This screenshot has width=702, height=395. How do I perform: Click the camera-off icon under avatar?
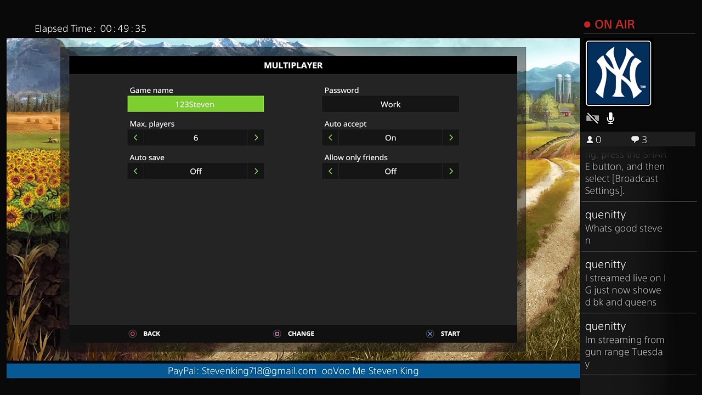click(x=592, y=118)
